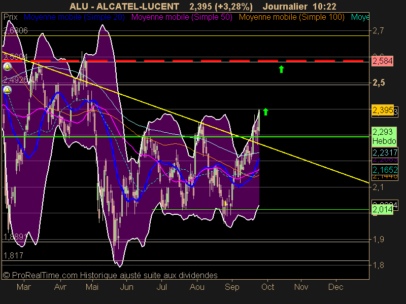Screen dimensions: 406x304
Task: Open Moyenne mobile (Simple 20) legend entry
Action: pos(74,17)
